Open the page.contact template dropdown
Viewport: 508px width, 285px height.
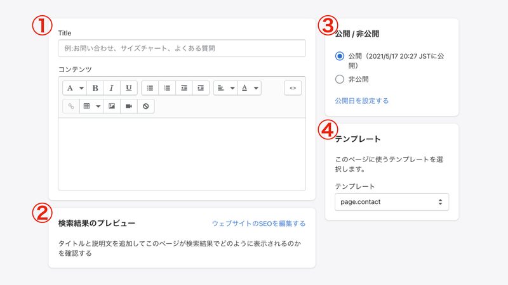coord(392,202)
